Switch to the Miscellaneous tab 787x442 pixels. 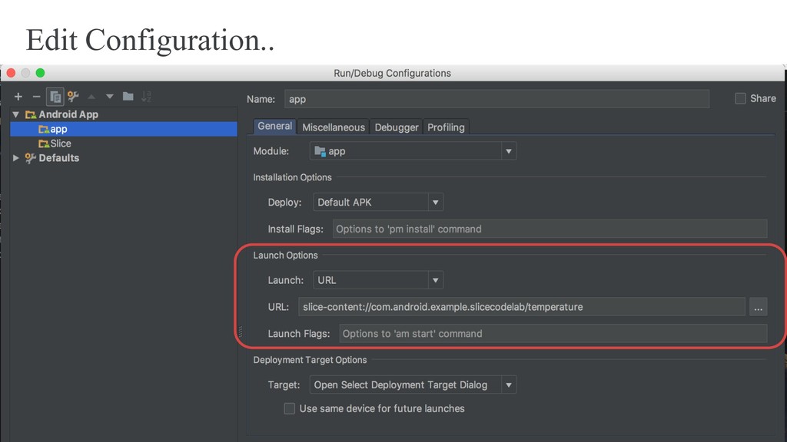coord(334,127)
